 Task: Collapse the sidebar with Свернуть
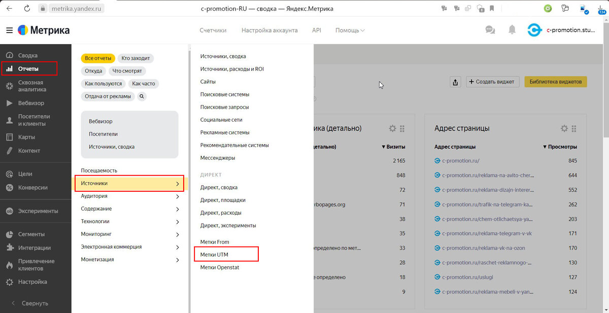click(35, 303)
